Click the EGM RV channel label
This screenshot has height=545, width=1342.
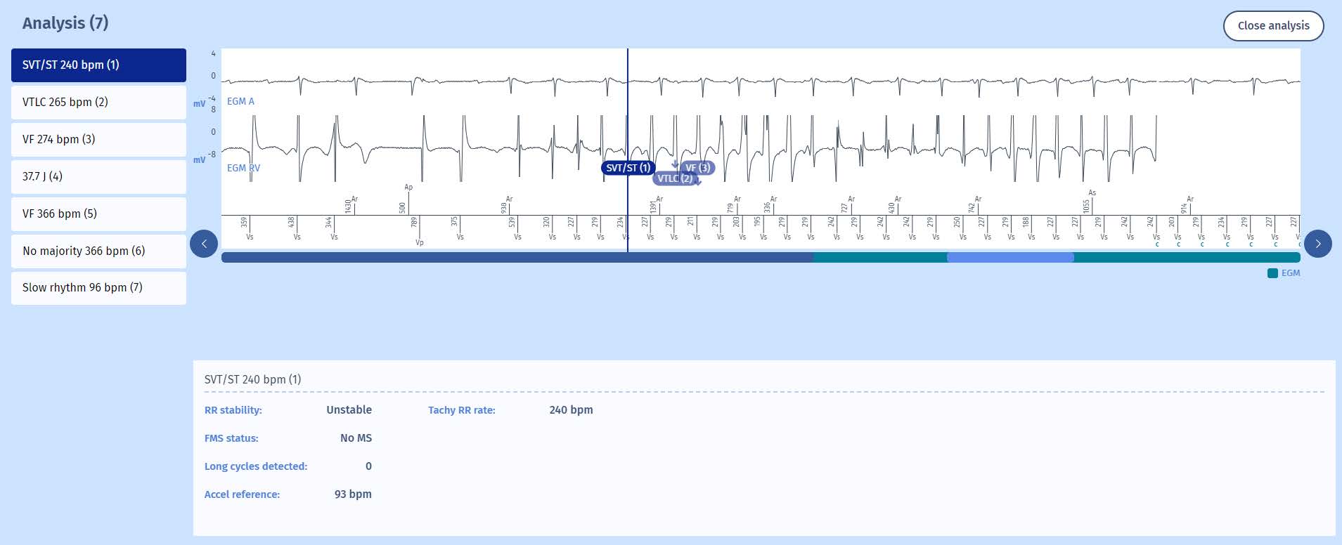pyautogui.click(x=243, y=169)
